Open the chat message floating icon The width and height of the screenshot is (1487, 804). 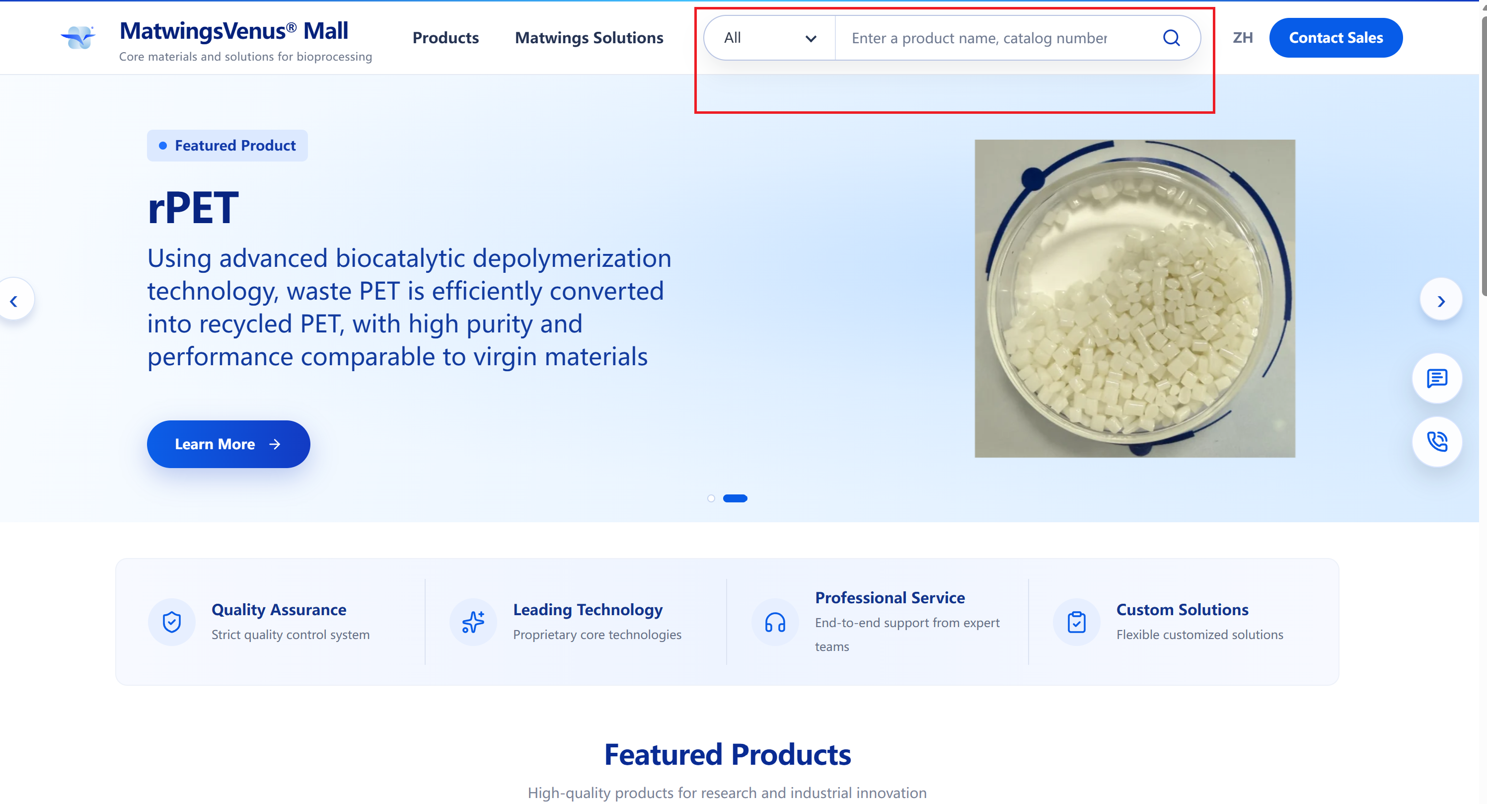(1437, 378)
